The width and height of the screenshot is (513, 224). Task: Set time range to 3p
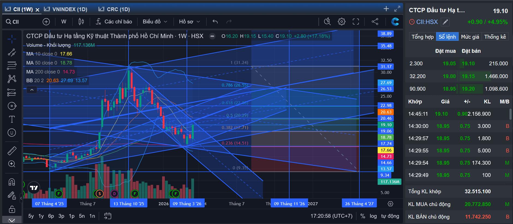[61, 216]
